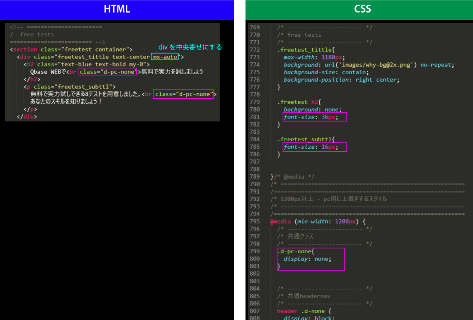Click line number 781 in the CSS gutter
The width and height of the screenshot is (473, 320).
click(255, 117)
